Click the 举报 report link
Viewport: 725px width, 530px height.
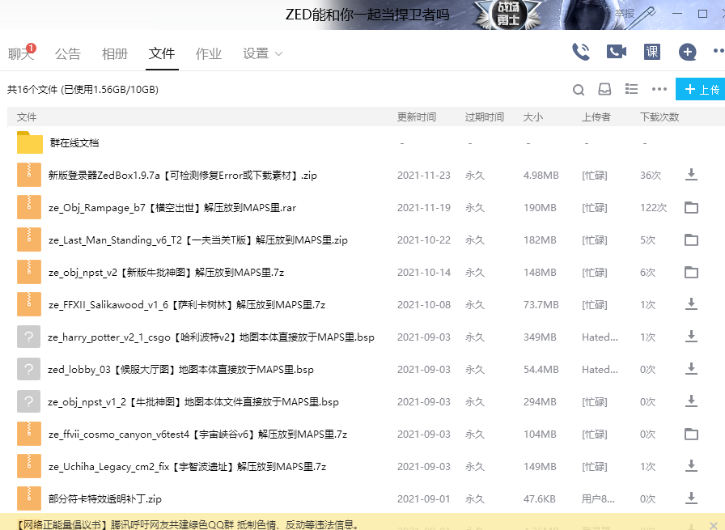(625, 13)
